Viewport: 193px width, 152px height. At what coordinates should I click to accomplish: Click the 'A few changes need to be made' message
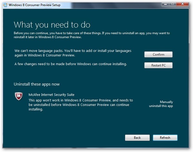coord(71,64)
